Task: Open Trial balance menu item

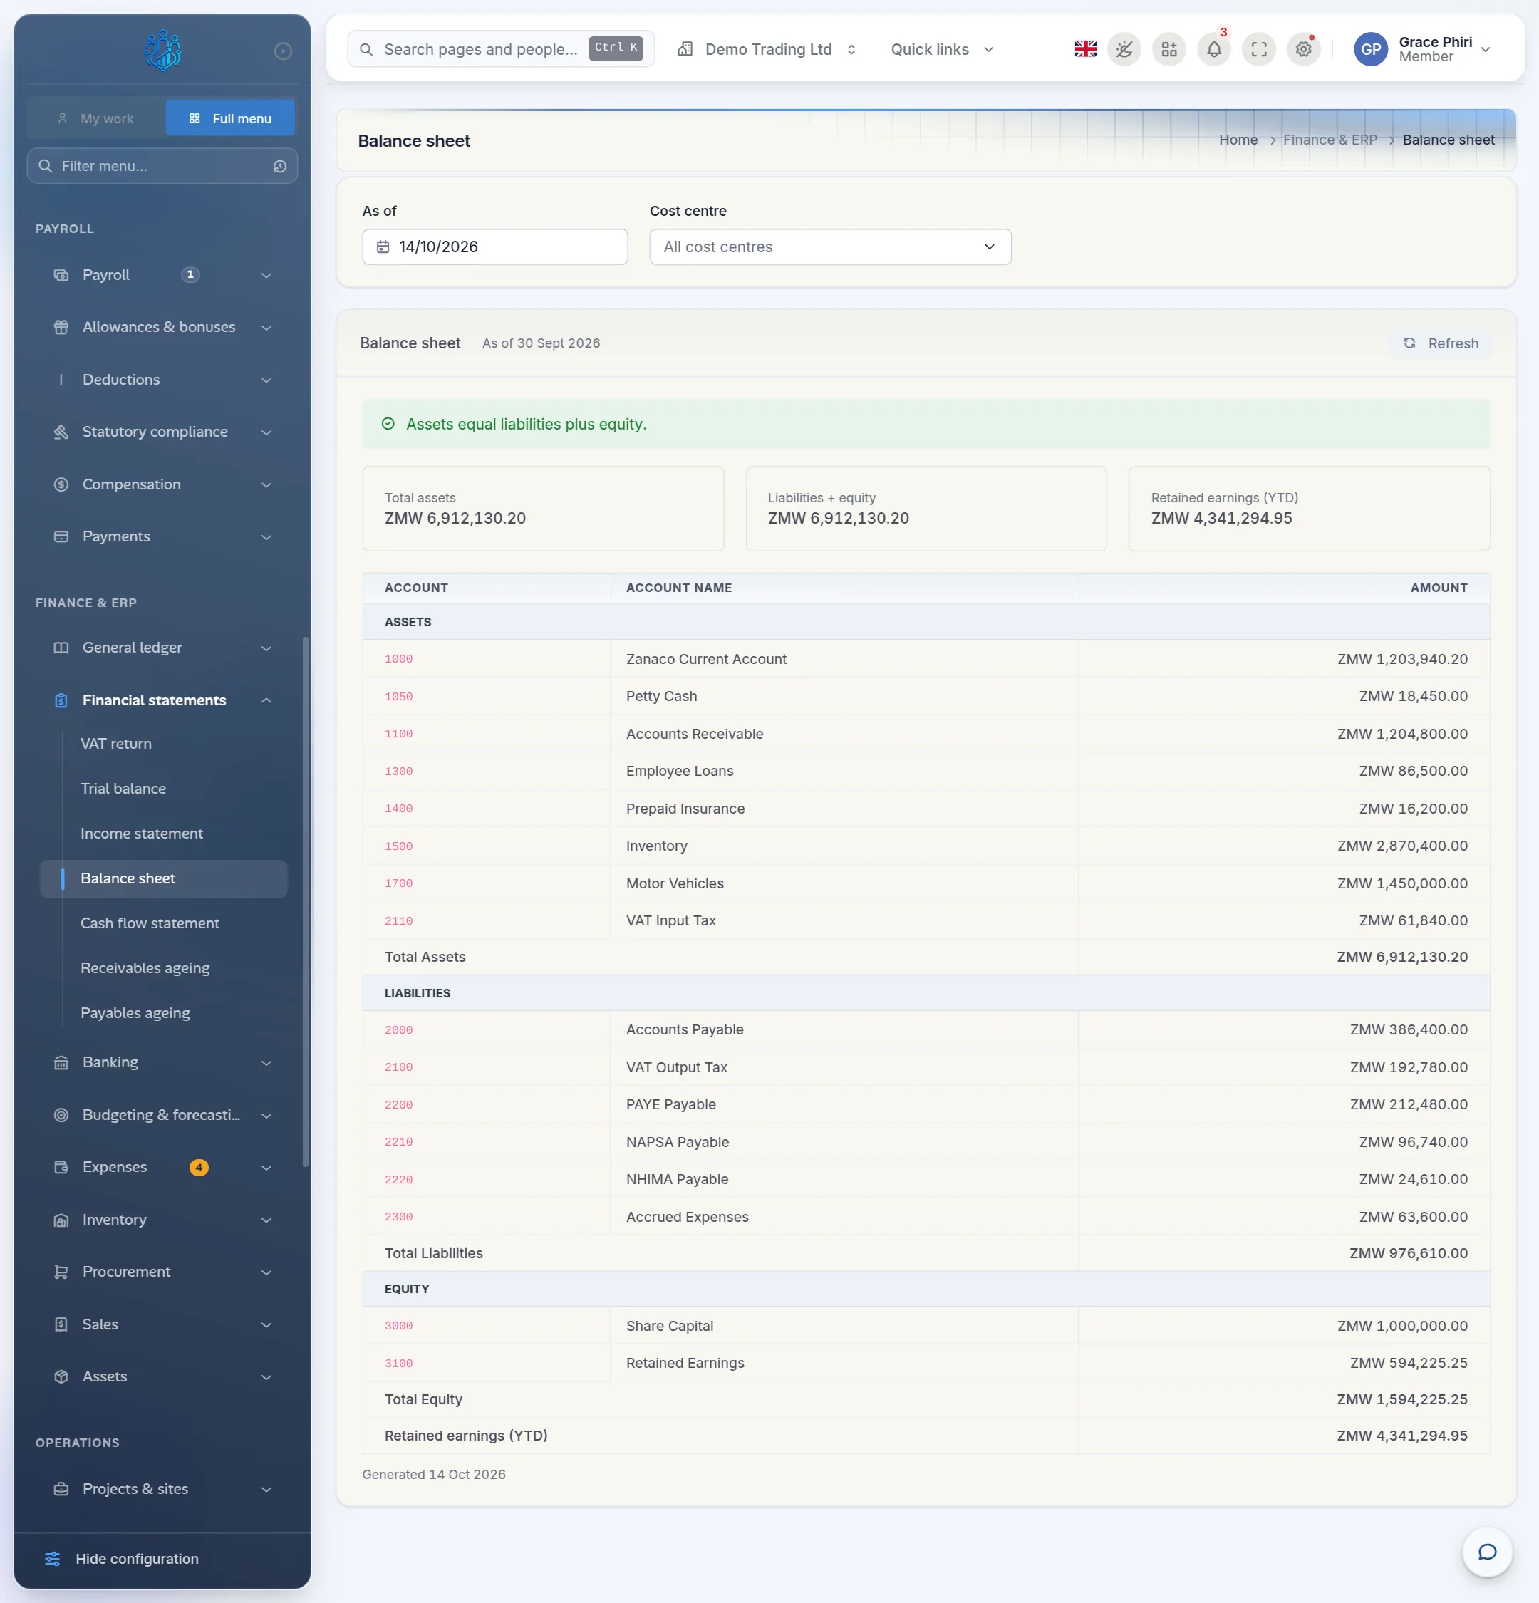Action: pos(123,789)
